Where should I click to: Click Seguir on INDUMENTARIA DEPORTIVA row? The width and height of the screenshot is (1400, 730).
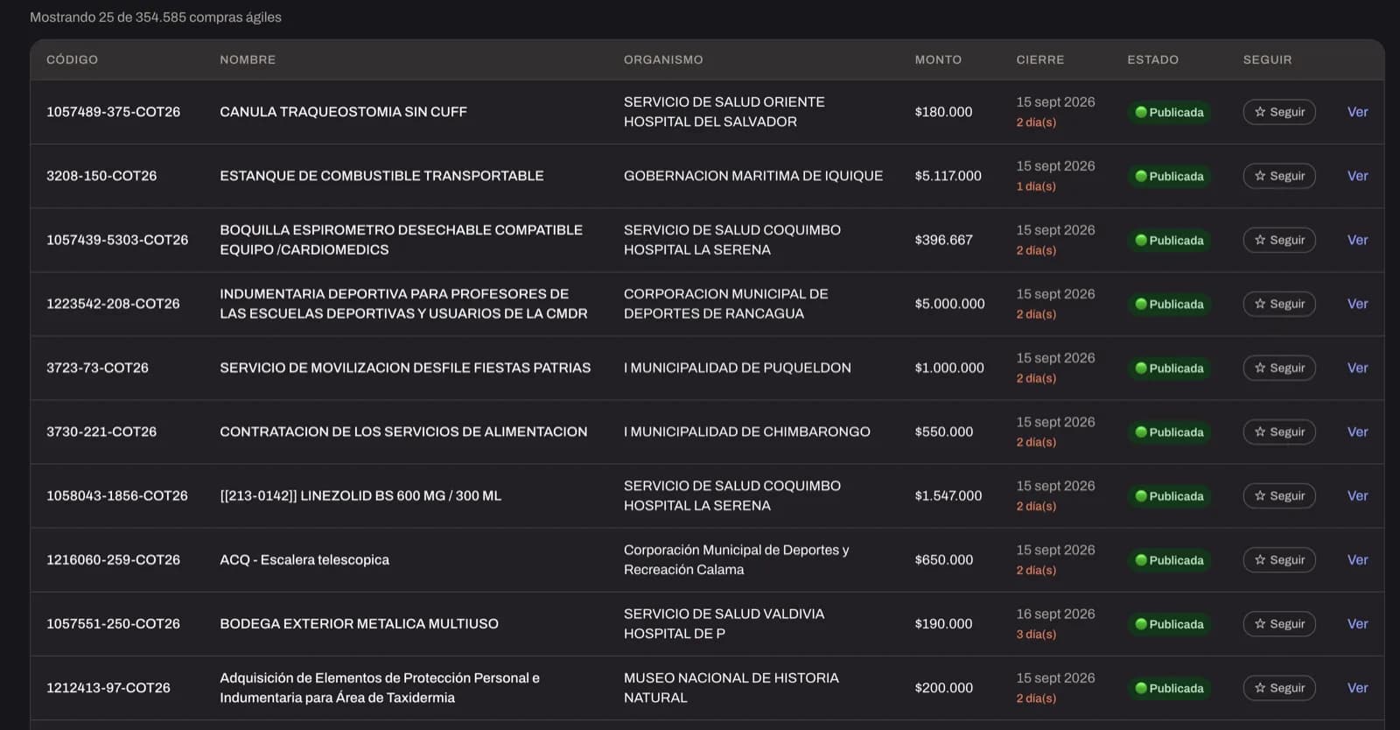(1279, 304)
